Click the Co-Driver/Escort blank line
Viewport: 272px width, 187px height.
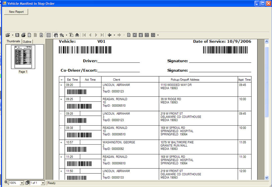[x=119, y=71]
